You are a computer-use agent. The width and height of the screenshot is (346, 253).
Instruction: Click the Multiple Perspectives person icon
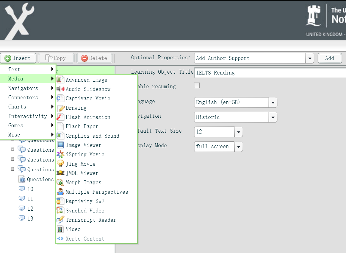(x=60, y=192)
